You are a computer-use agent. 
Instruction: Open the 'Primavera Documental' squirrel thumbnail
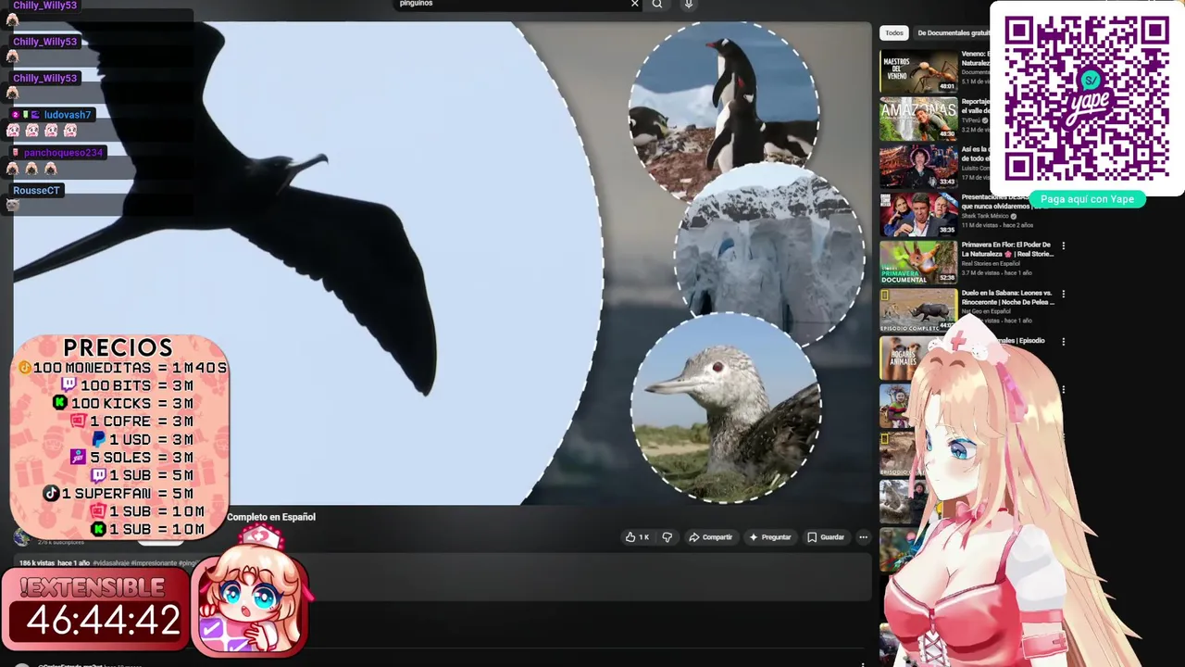[x=918, y=262]
